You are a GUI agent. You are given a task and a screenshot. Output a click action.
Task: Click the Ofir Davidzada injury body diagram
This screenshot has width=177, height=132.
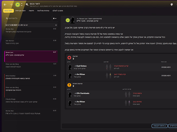[127, 94]
